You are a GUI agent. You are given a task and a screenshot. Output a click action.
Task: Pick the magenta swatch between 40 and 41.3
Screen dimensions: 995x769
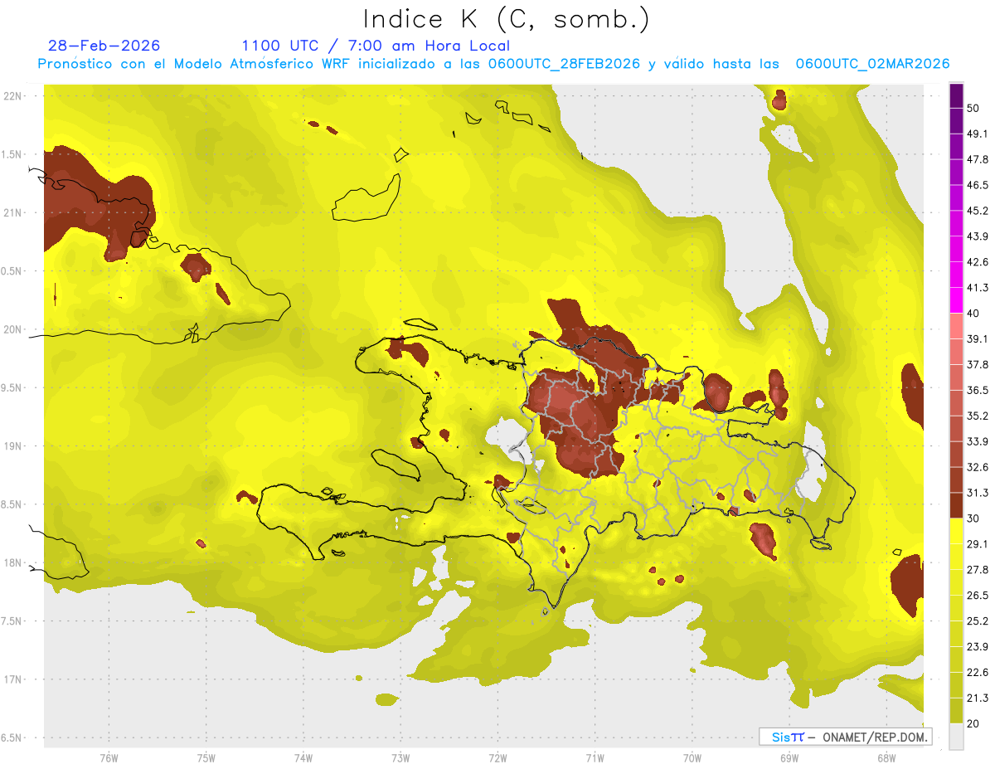point(956,300)
